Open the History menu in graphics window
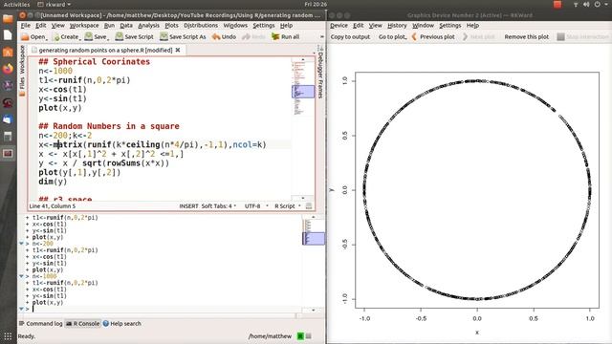Viewport: 612px width, 344px height. pyautogui.click(x=397, y=26)
